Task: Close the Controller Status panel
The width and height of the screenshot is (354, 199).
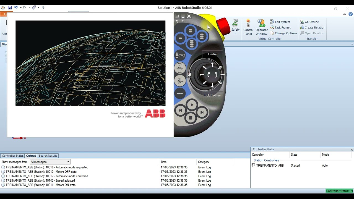Action: pyautogui.click(x=352, y=150)
